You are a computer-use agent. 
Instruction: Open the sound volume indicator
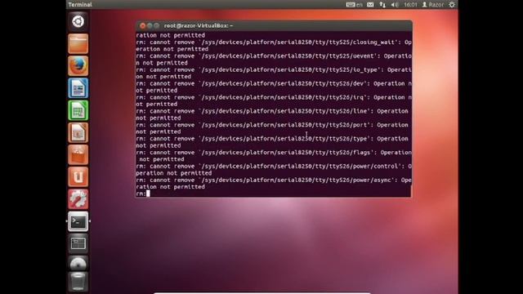[395, 5]
